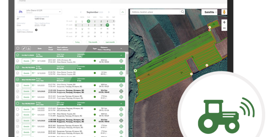Go to next month in the calendar

[109, 12]
